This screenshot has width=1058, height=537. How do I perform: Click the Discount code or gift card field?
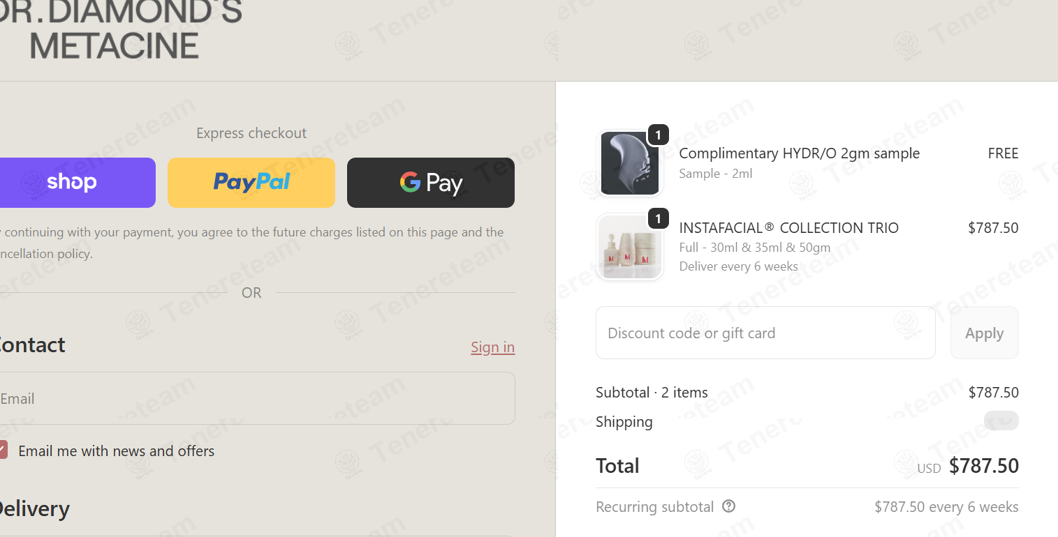765,333
